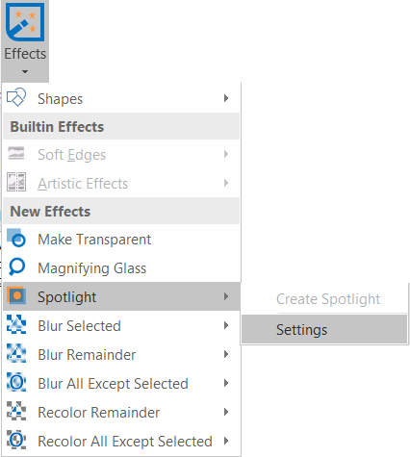Click the Blur Selected icon
Viewport: 410px width, 457px height.
(x=16, y=324)
